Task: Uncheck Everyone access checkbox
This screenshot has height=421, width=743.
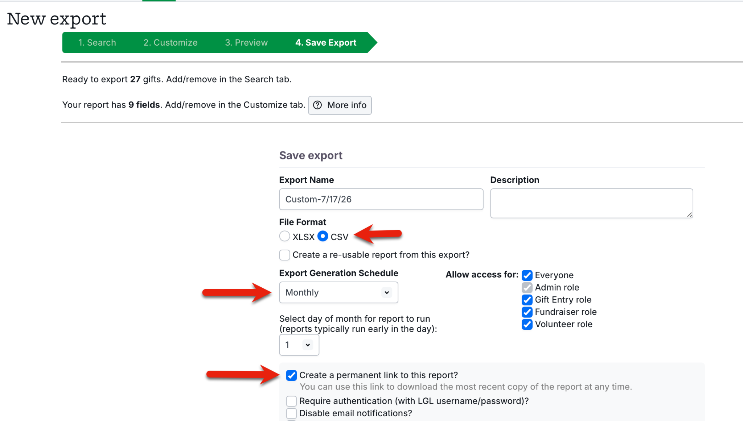Action: 527,275
